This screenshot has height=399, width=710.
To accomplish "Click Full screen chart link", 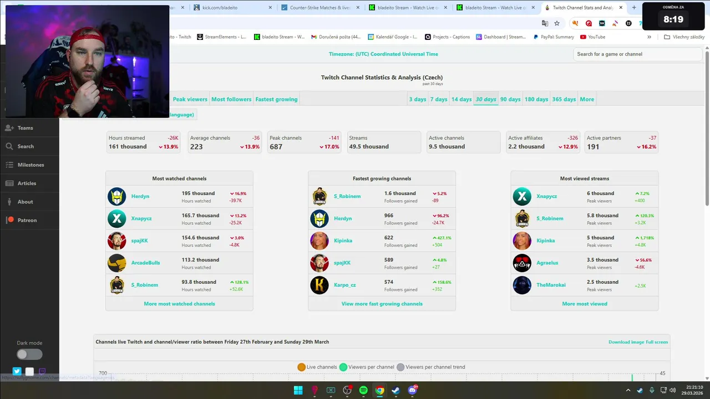I will (657, 342).
